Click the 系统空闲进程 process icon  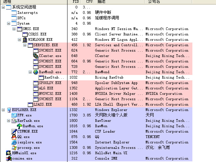9,7
